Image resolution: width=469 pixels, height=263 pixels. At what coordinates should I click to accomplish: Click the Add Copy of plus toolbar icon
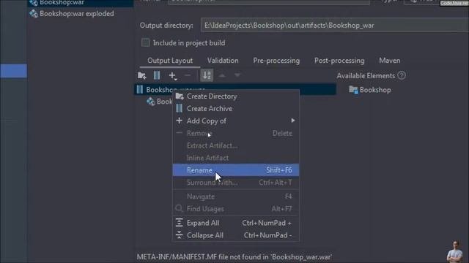click(173, 76)
